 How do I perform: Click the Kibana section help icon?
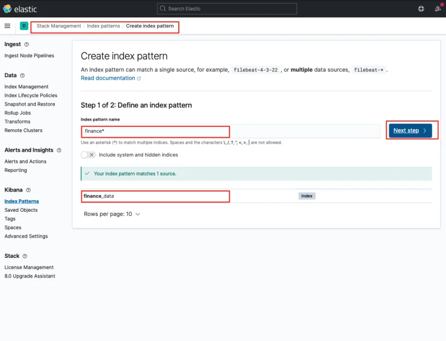point(28,190)
